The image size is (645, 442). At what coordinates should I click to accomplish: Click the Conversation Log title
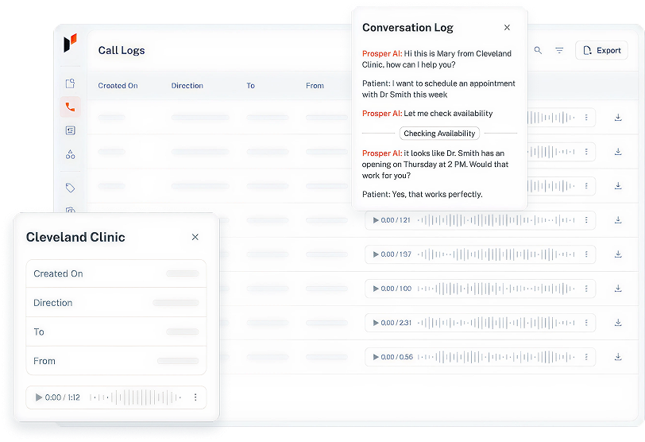click(x=407, y=28)
